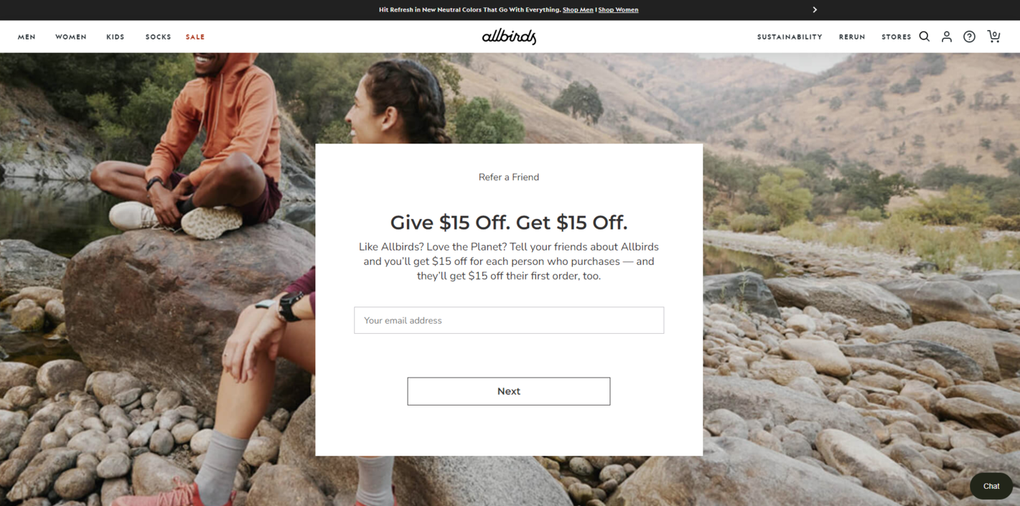Open the Socks menu
Image resolution: width=1020 pixels, height=506 pixels.
point(158,37)
